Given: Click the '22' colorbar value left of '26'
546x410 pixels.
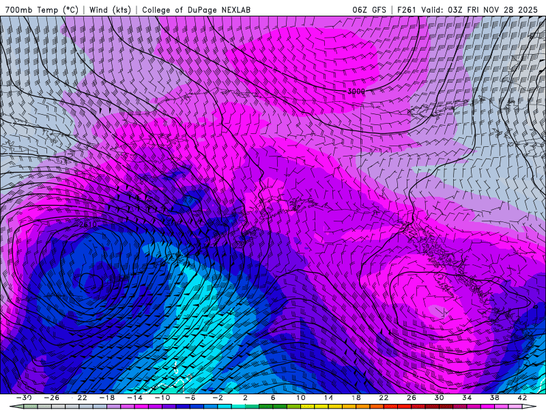Looking at the screenshot, I should point(384,398).
